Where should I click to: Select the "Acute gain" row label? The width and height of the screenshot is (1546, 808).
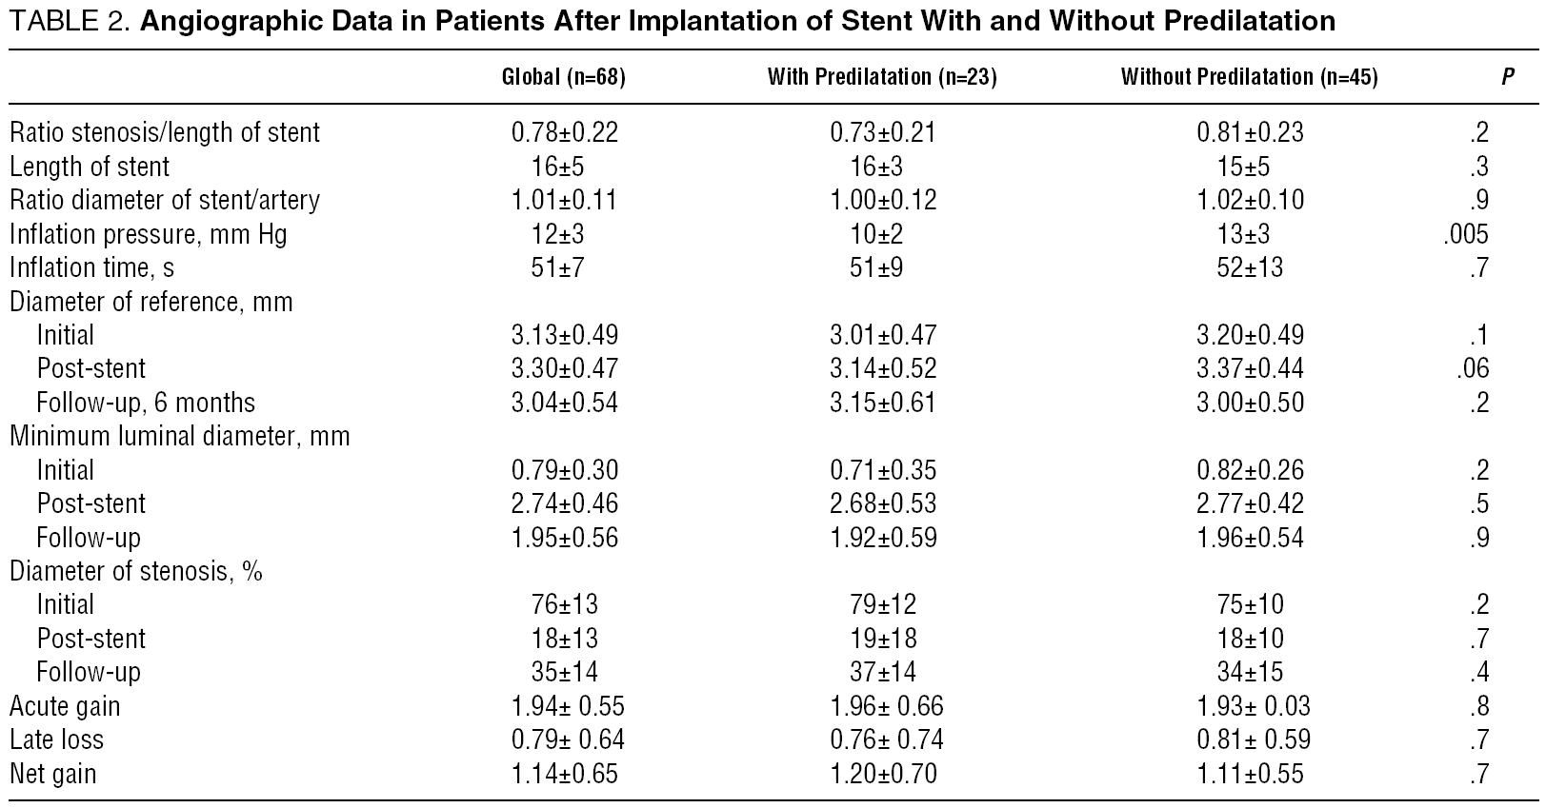[65, 706]
